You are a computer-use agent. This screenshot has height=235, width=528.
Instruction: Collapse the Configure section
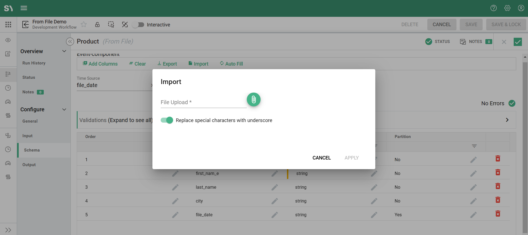(x=64, y=109)
